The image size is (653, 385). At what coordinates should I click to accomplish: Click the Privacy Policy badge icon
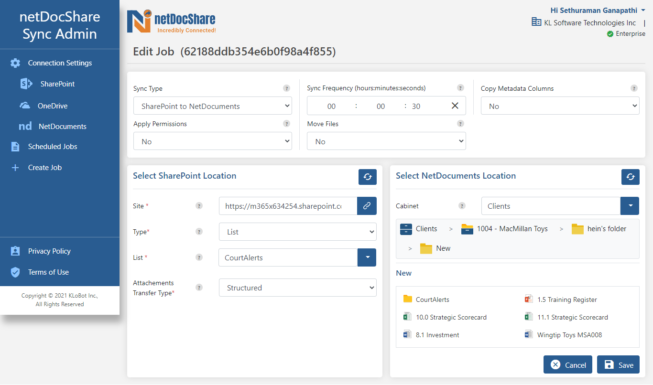15,251
